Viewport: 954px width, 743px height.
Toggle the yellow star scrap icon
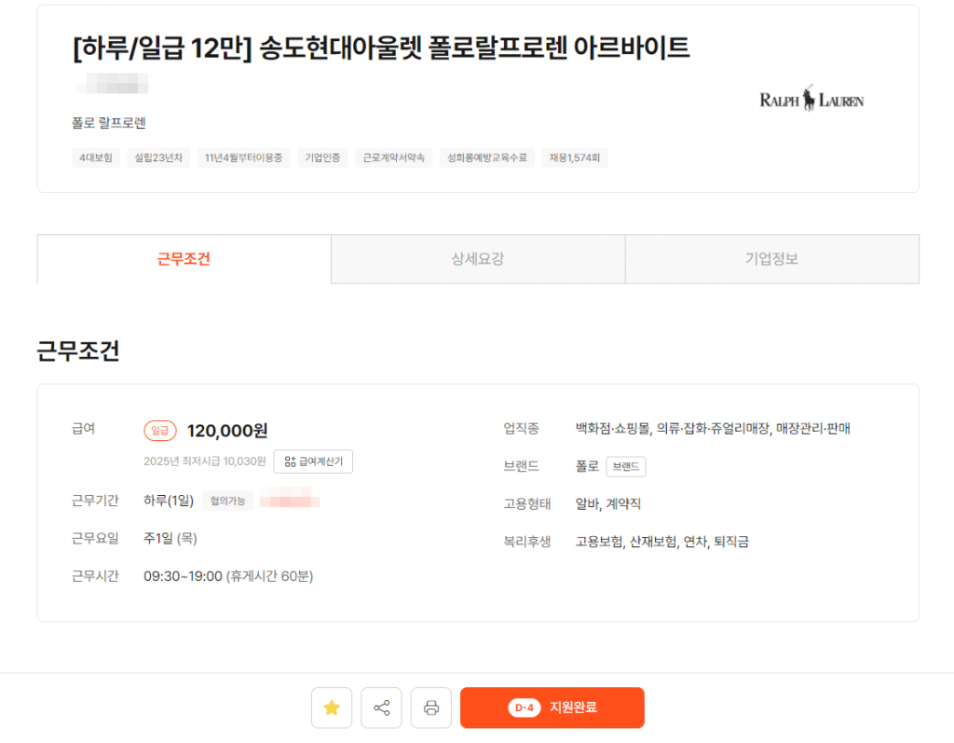point(332,708)
